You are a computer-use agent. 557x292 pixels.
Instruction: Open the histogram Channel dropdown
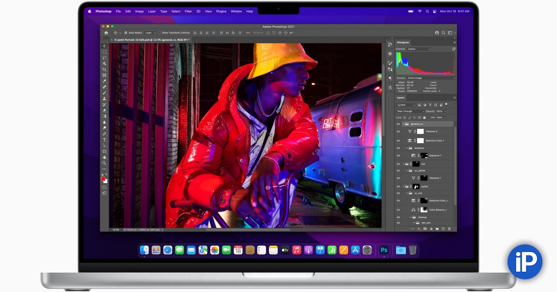[x=419, y=49]
